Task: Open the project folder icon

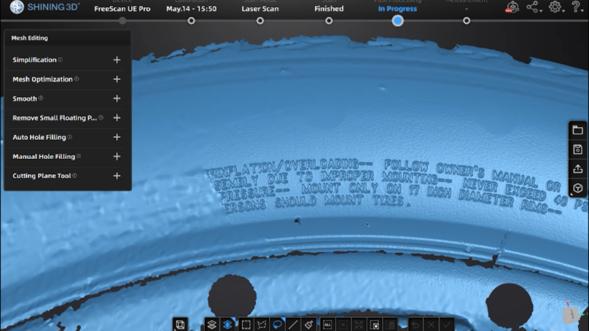Action: coord(578,130)
